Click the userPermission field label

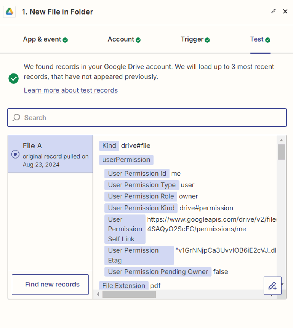(126, 160)
